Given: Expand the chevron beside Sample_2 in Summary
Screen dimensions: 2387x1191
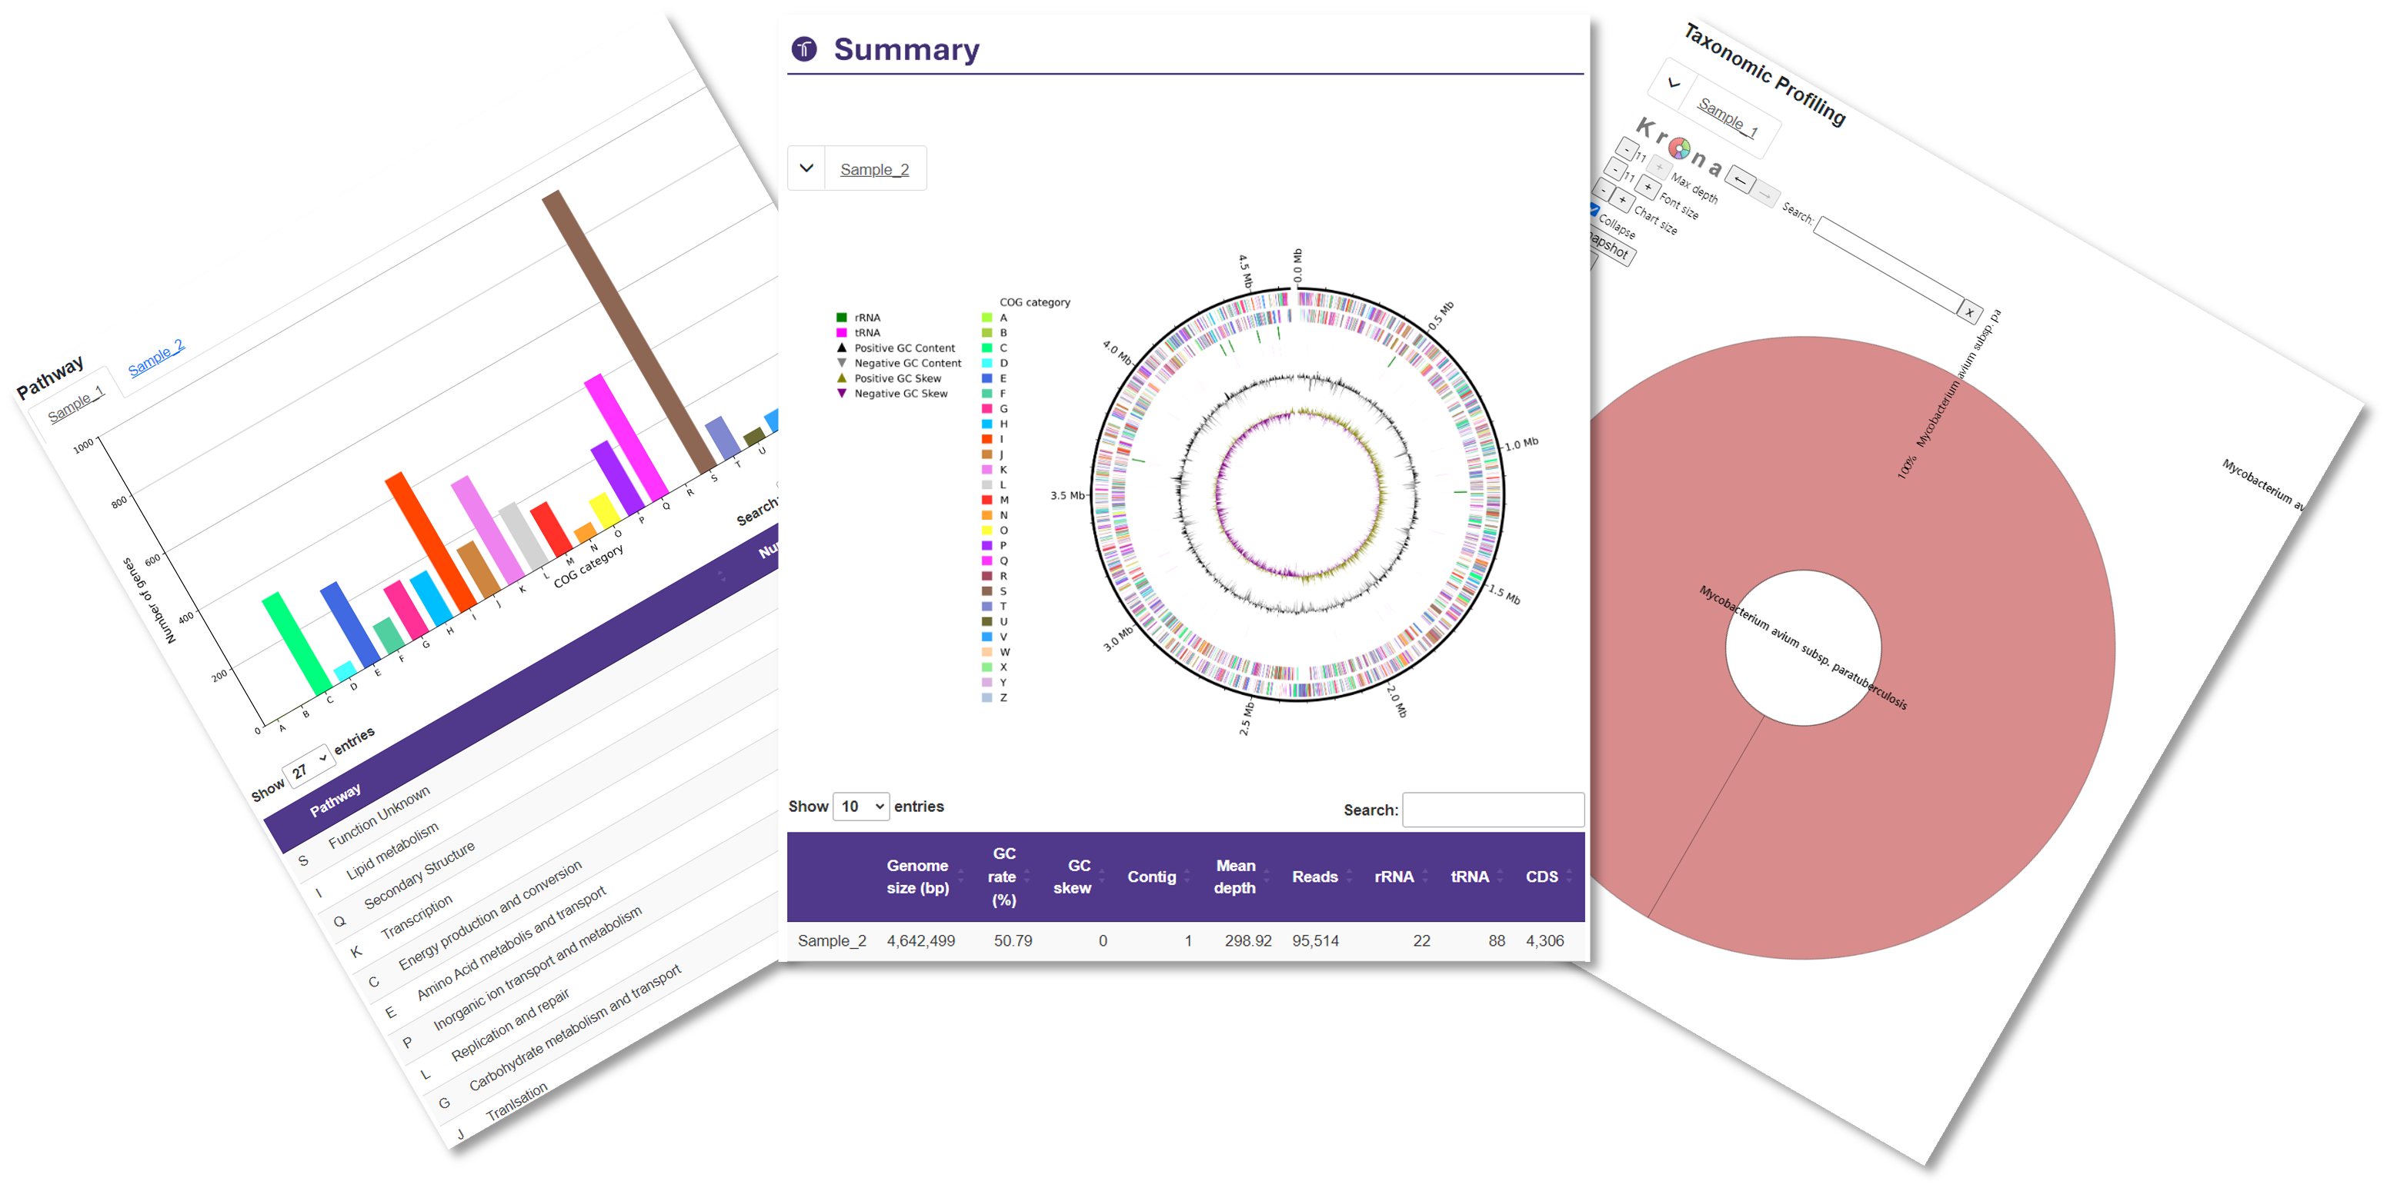Looking at the screenshot, I should (x=806, y=168).
